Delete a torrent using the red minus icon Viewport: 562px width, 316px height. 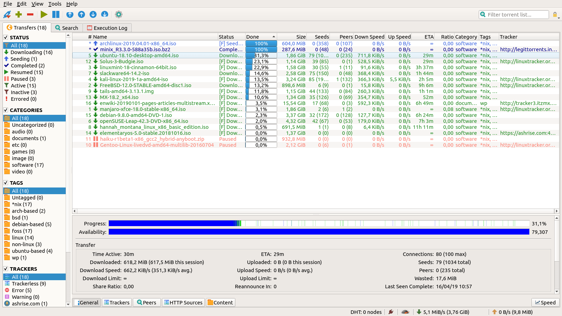[30, 14]
